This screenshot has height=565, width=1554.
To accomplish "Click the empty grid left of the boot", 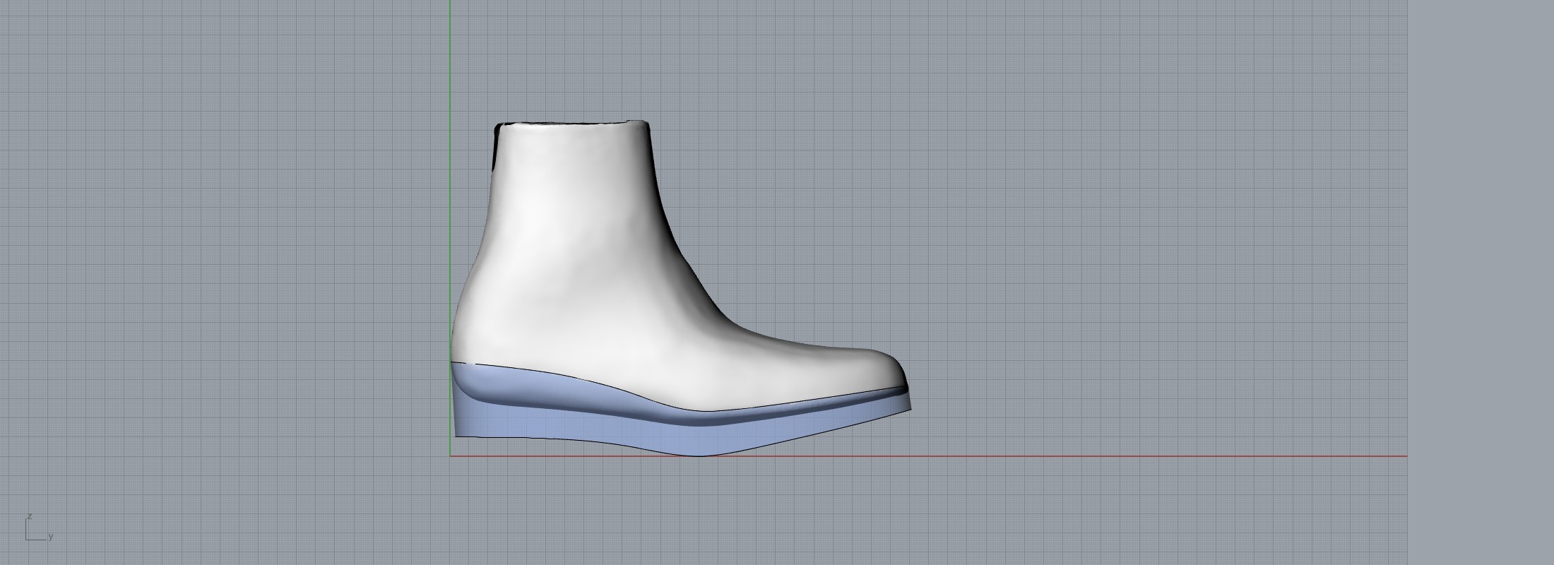I will 247,282.
